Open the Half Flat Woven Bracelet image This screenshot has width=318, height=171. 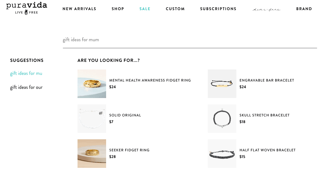click(222, 153)
